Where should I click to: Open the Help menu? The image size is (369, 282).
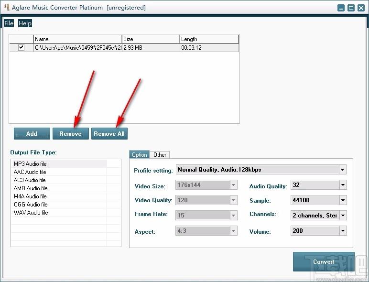25,23
